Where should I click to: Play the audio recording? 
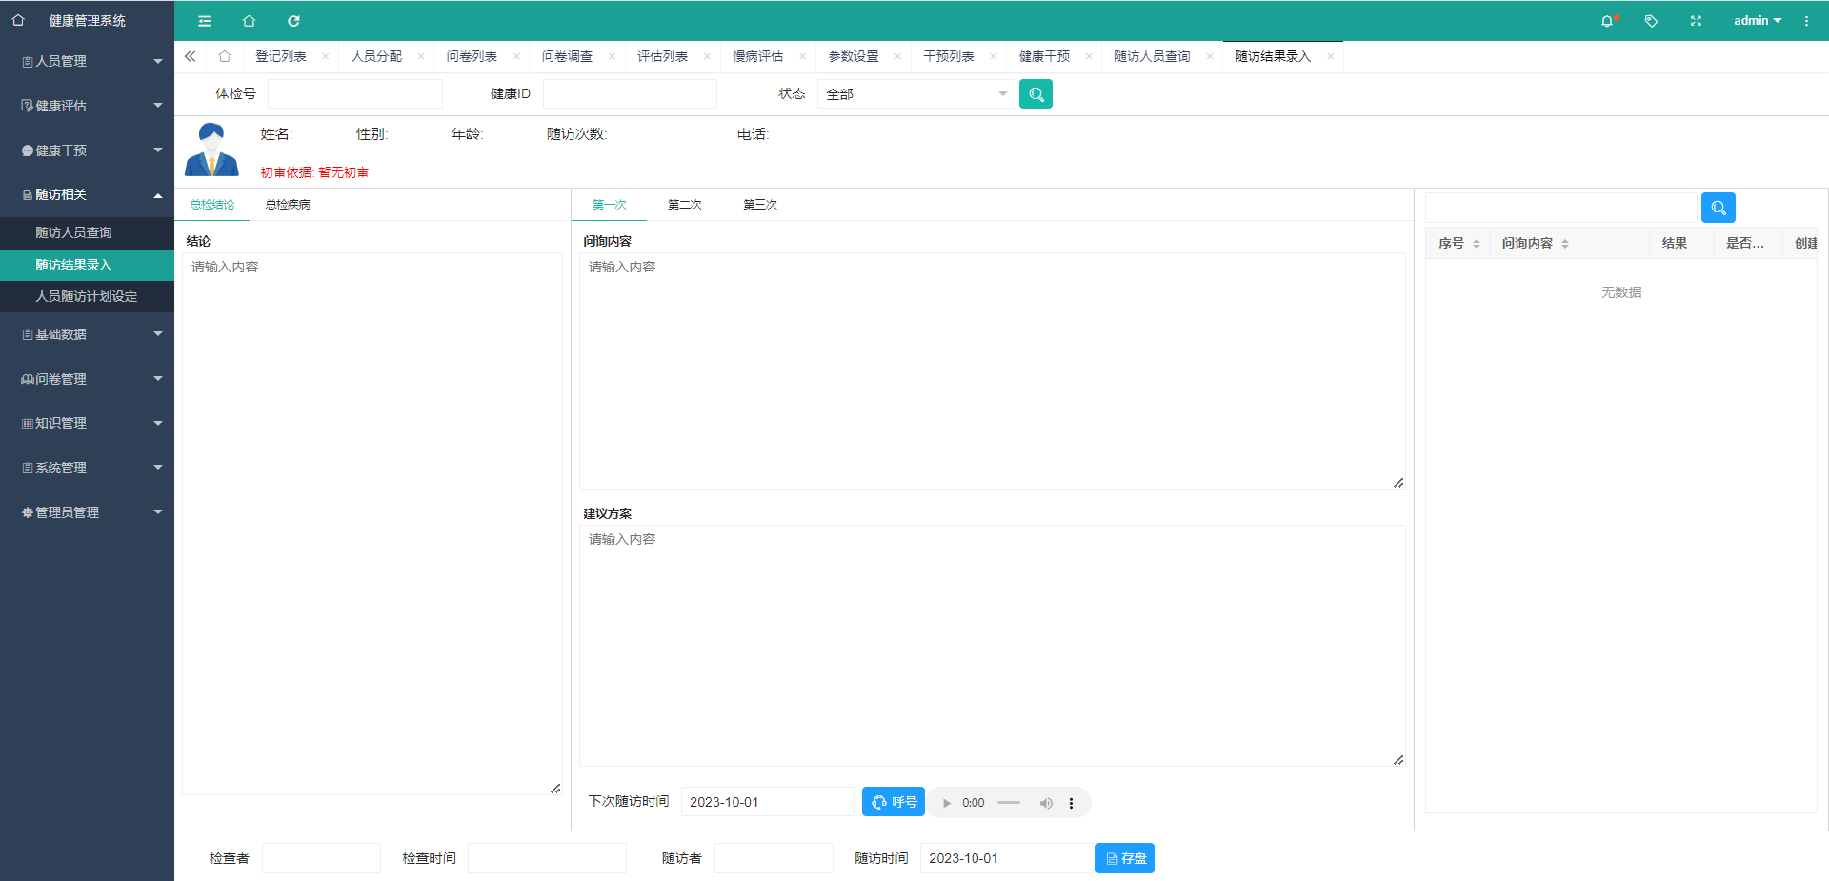click(947, 803)
